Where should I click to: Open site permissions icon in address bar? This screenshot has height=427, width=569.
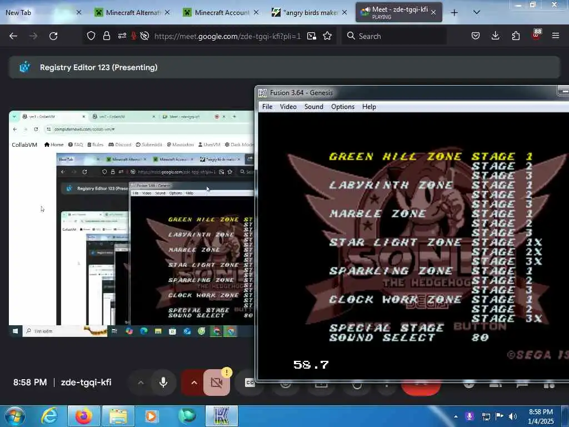(x=122, y=36)
